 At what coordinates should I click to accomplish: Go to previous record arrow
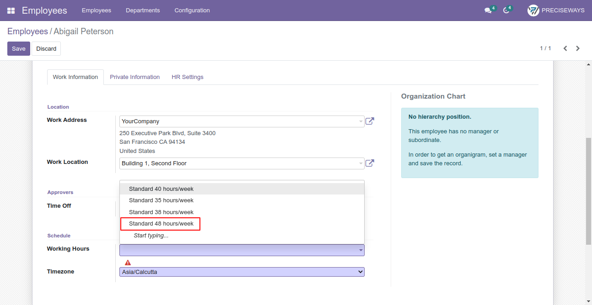pos(565,48)
